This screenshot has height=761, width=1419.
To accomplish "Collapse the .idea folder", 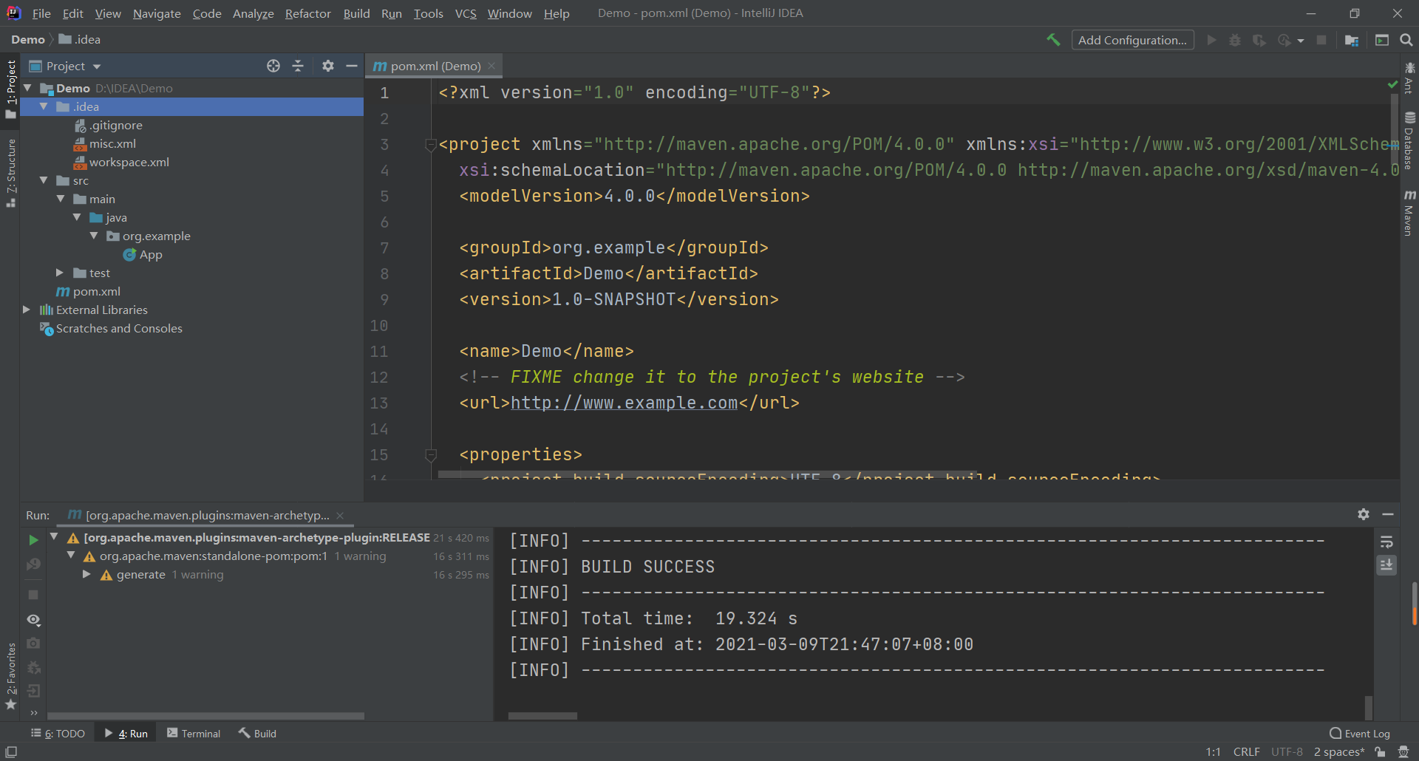I will coord(44,106).
